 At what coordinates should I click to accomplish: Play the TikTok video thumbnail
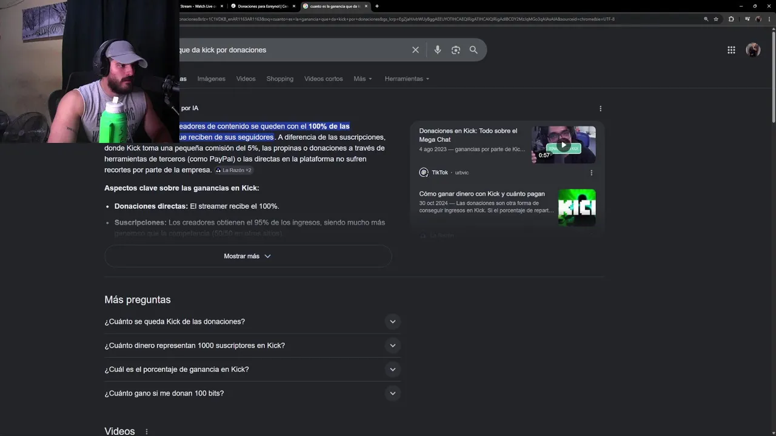click(564, 145)
